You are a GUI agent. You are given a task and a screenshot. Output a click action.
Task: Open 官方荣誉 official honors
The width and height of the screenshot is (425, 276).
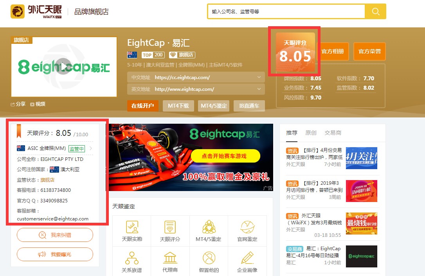click(370, 51)
